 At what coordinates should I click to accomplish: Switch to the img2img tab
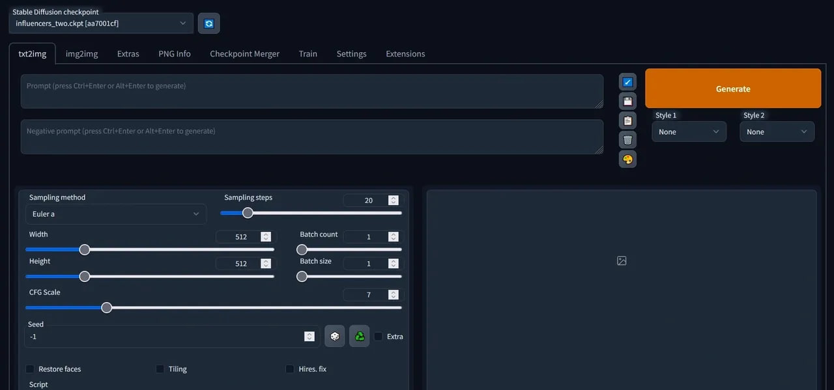[82, 54]
